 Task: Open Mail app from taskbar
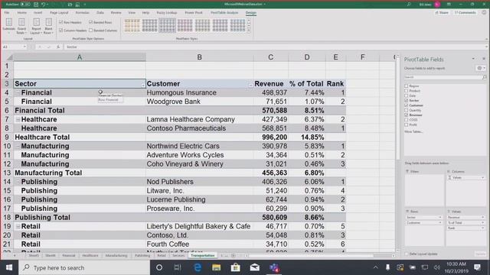(x=254, y=267)
